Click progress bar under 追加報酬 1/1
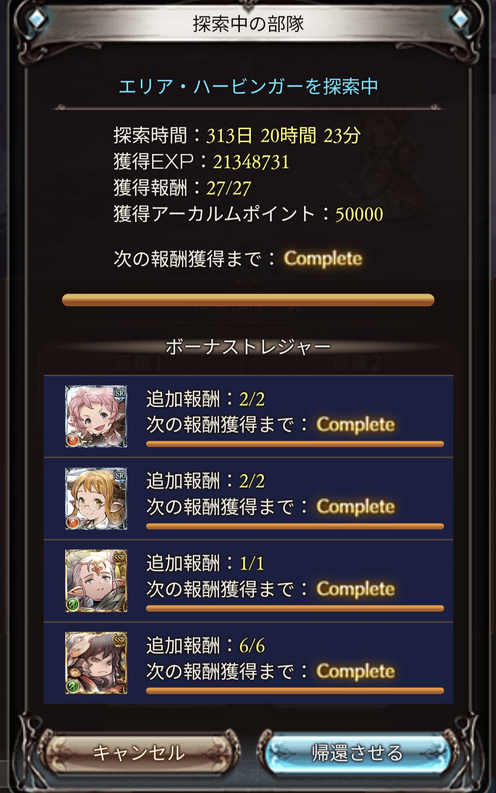496x793 pixels. tap(295, 608)
